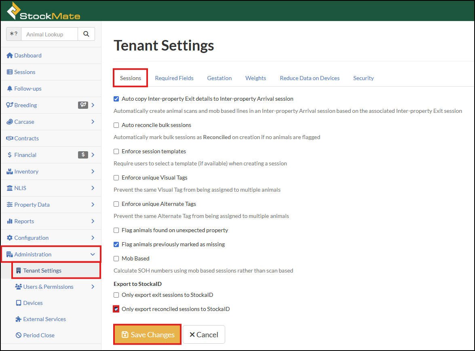Click the Cancel button
This screenshot has height=351, width=475.
[x=204, y=334]
